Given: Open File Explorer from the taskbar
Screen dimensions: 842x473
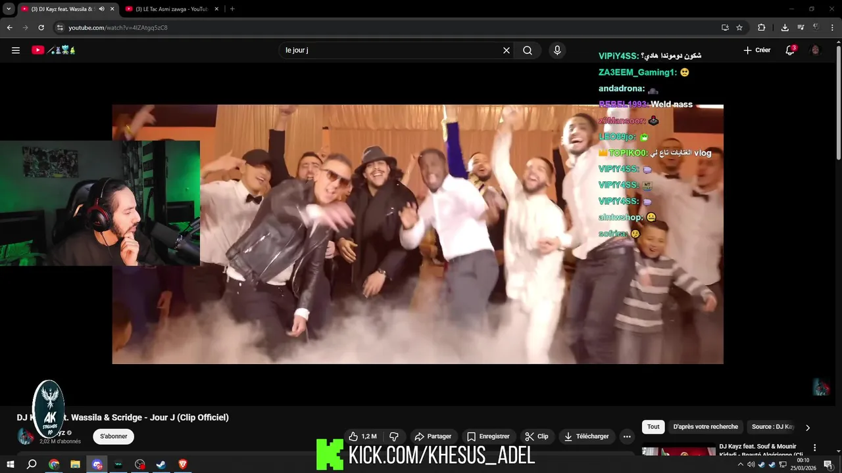Looking at the screenshot, I should click(x=75, y=464).
